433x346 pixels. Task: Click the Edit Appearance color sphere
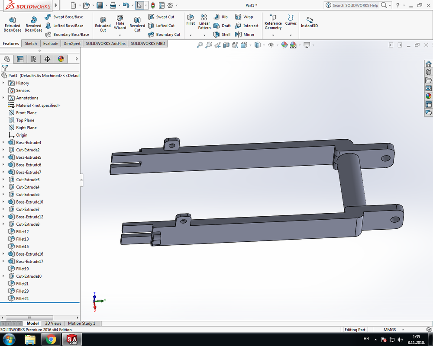tap(284, 45)
